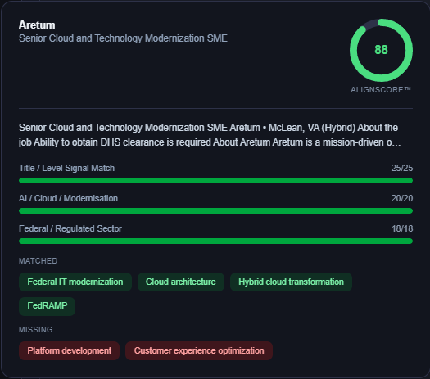The image size is (430, 379).
Task: Select the Federal / Regulated Sector label
Action: point(70,228)
